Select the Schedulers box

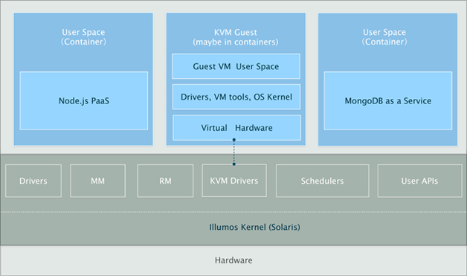tap(323, 181)
